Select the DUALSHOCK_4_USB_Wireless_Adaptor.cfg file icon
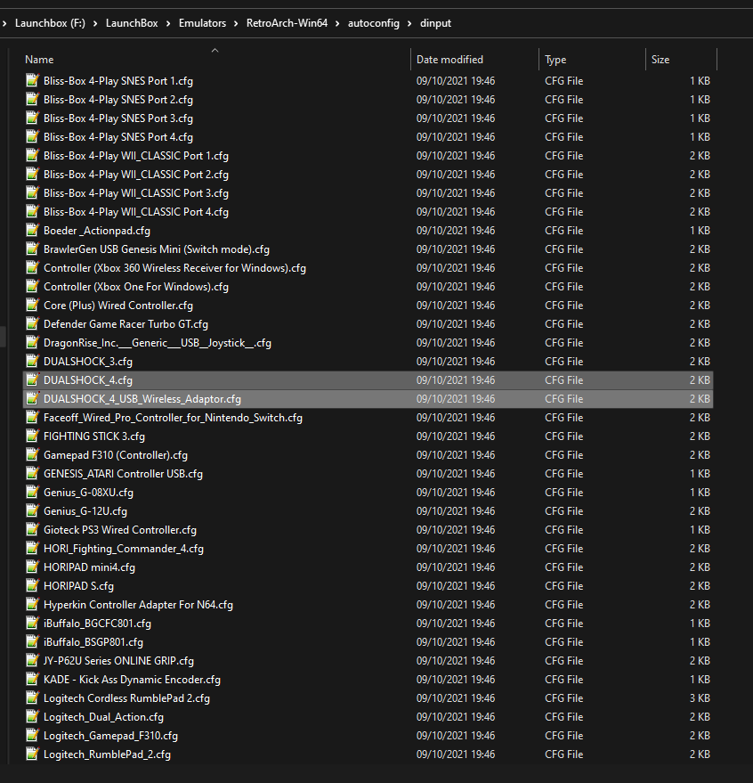 point(32,398)
